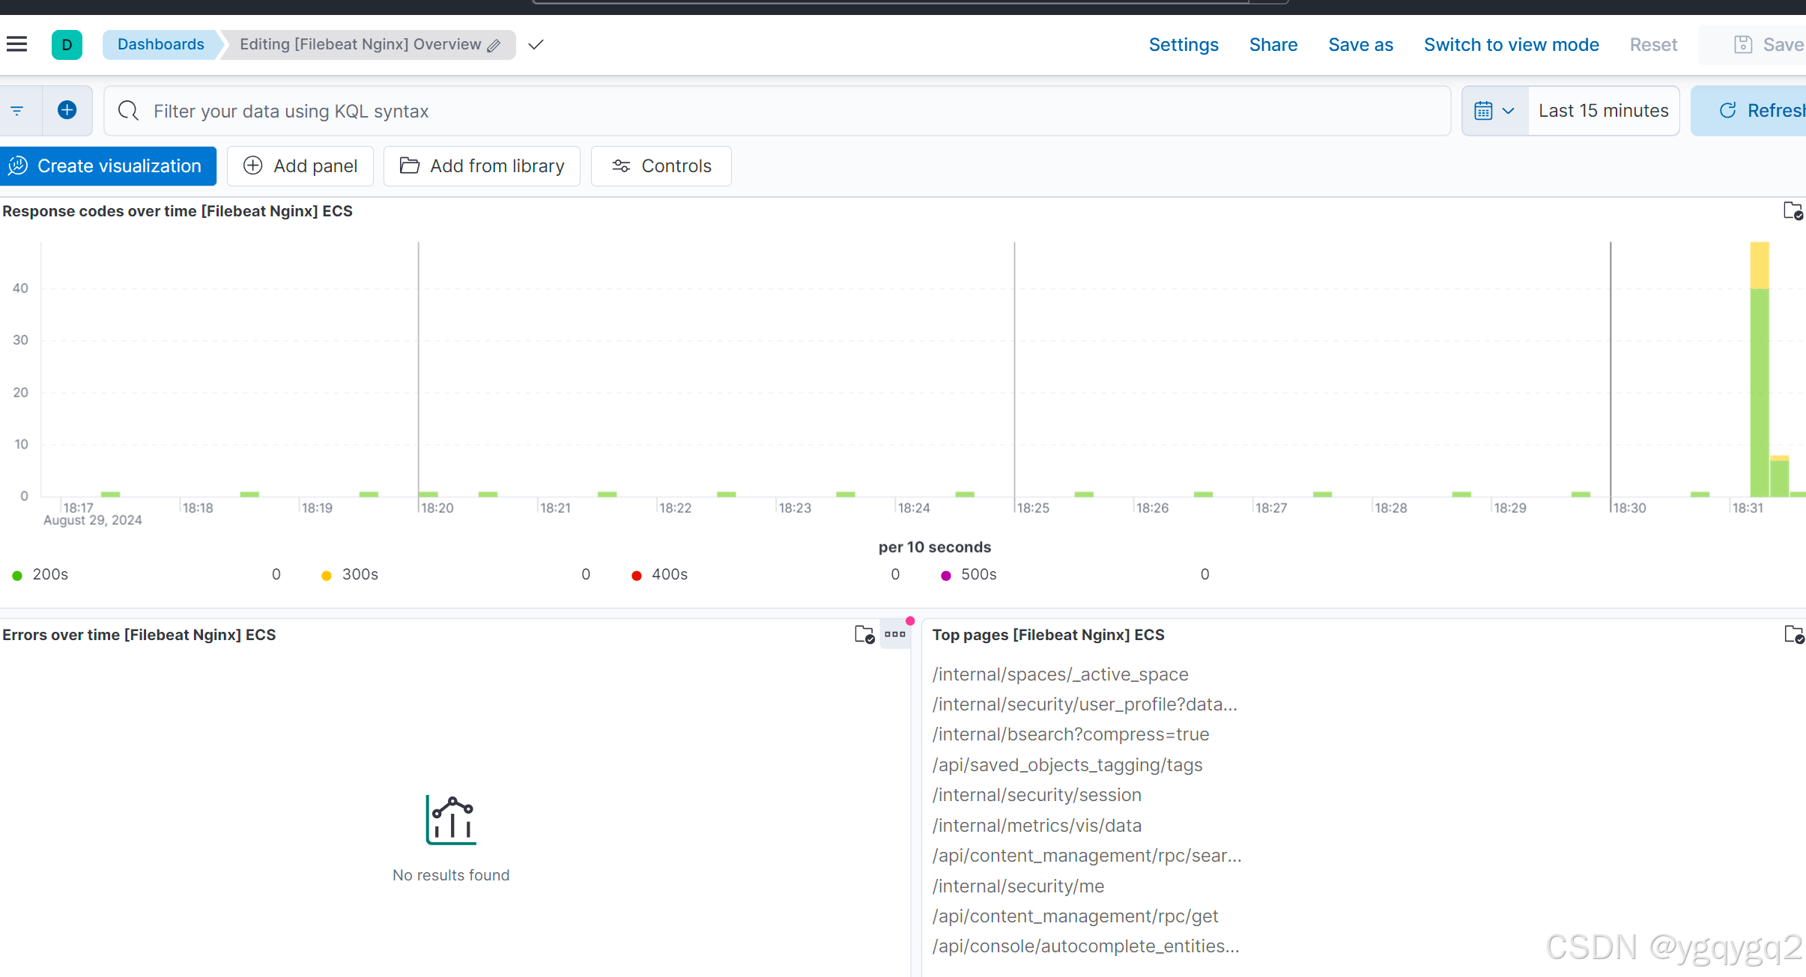Open the calendar date quick menu

pyautogui.click(x=1494, y=111)
